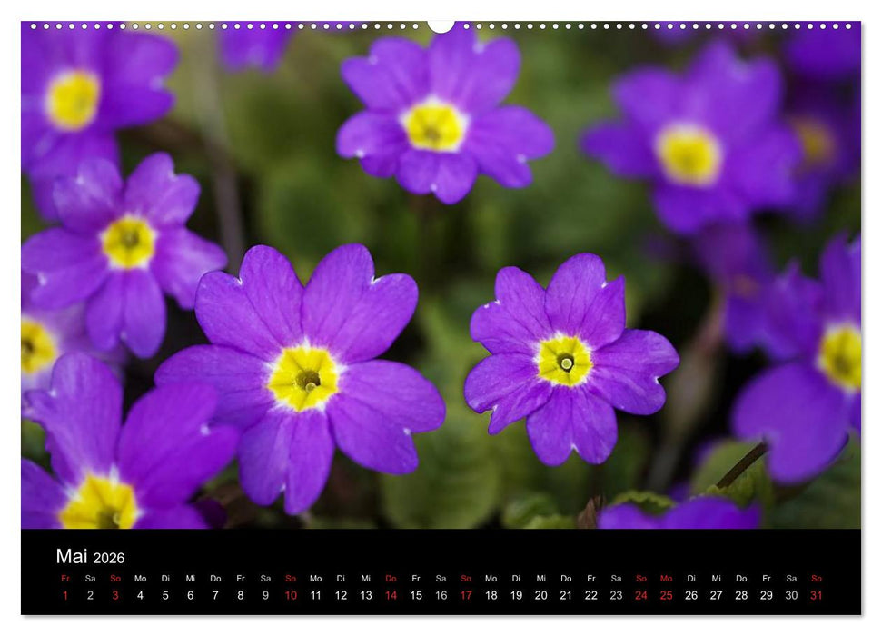The width and height of the screenshot is (882, 636).
Task: Click the red So label above date 10
Action: (x=289, y=578)
